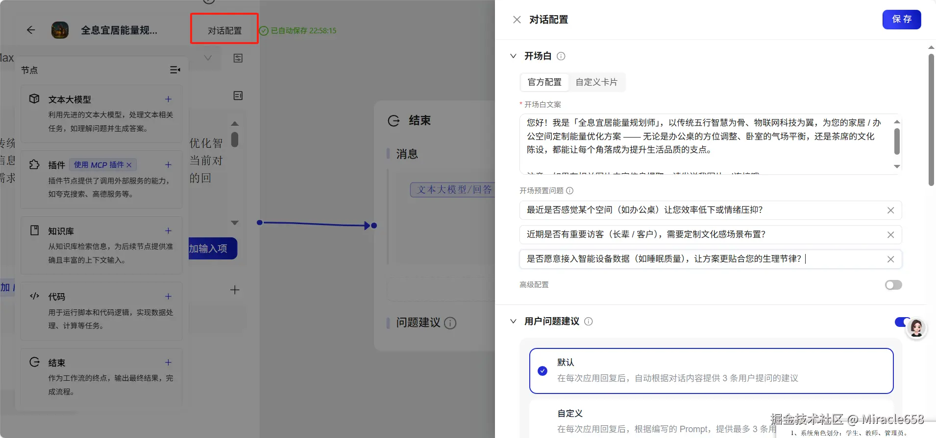Image resolution: width=936 pixels, height=438 pixels.
Task: Click the canvas toolbar icon above the scroll arrows
Action: click(x=238, y=95)
